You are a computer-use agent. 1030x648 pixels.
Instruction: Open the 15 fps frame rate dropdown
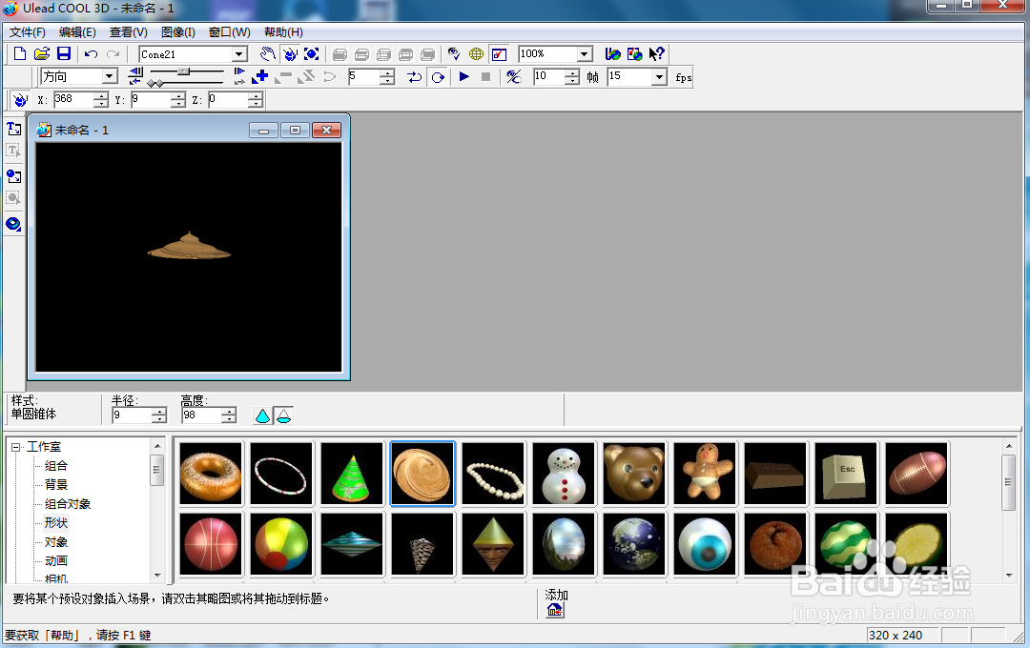point(660,77)
